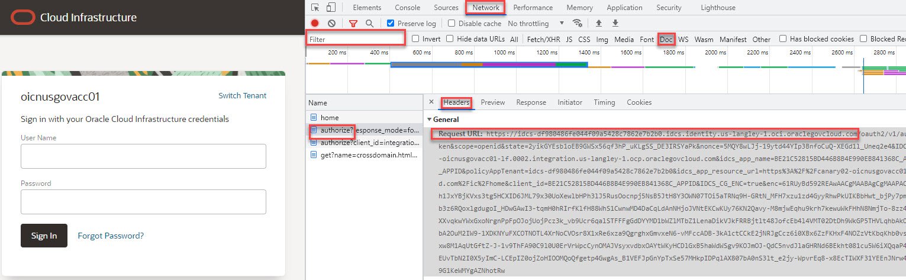906x280 pixels.
Task: Open the Sources tab
Action: click(446, 8)
